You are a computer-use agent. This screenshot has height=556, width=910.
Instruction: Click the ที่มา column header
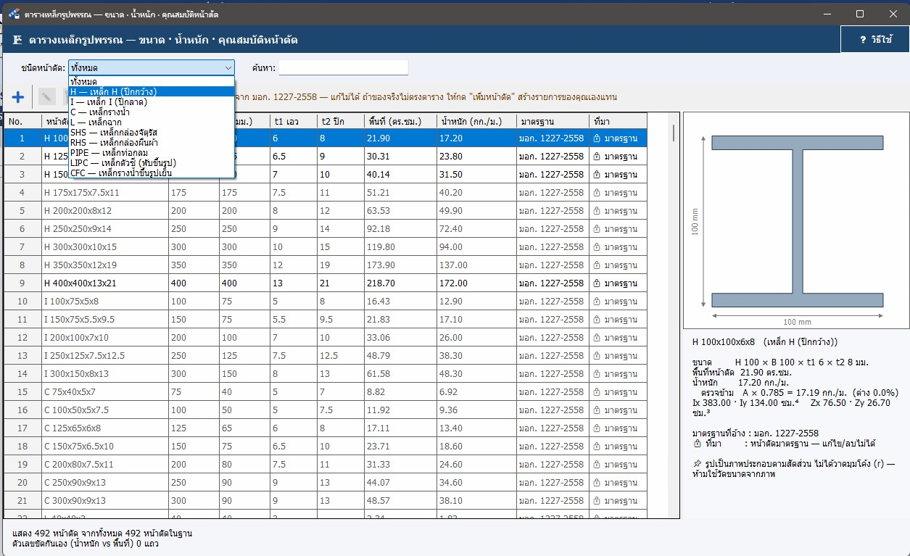coord(618,120)
